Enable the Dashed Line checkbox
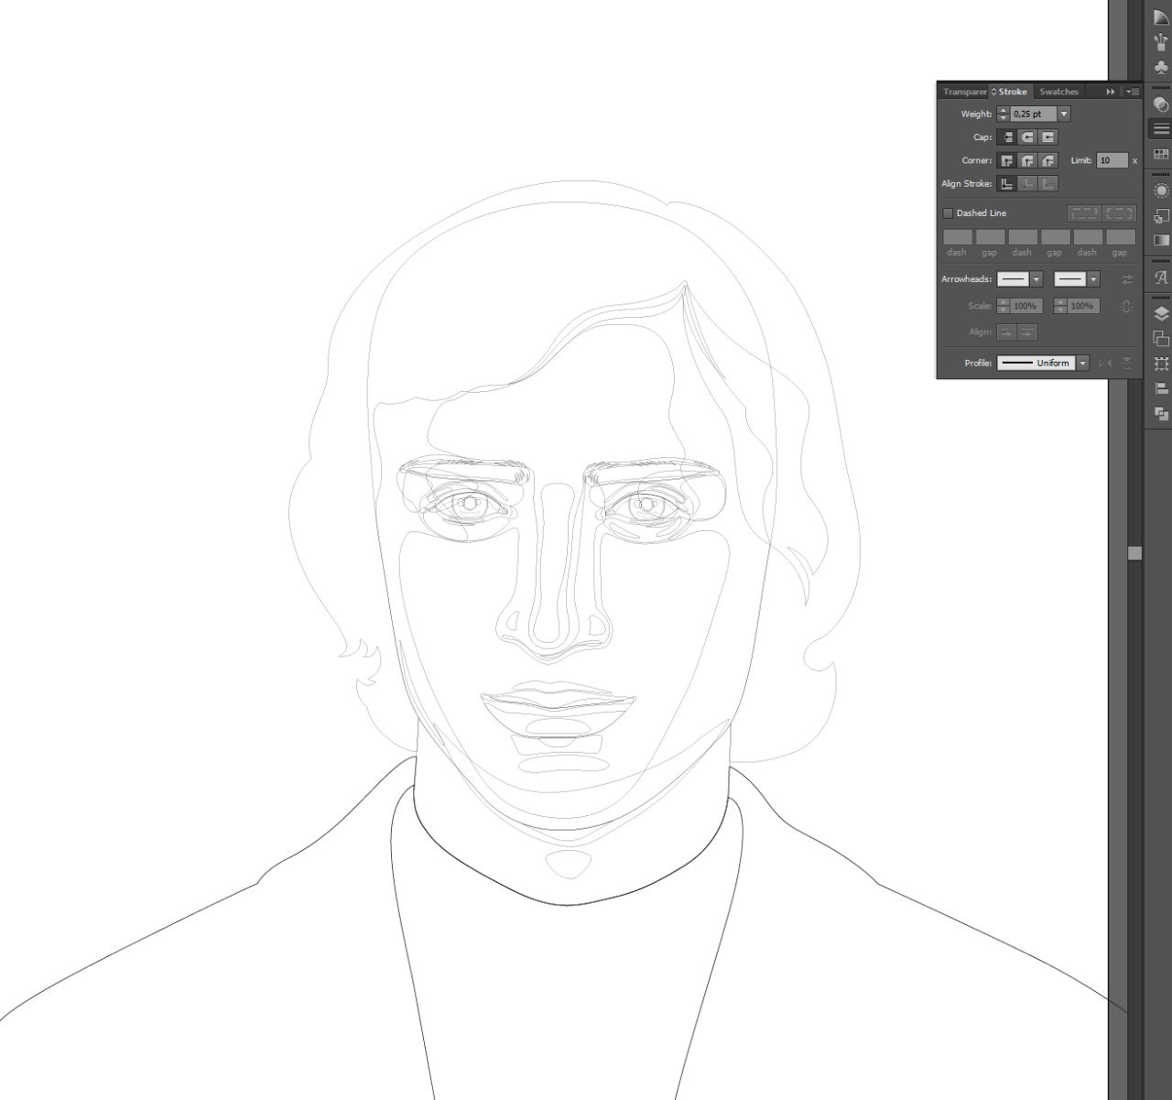The width and height of the screenshot is (1172, 1100). [948, 213]
